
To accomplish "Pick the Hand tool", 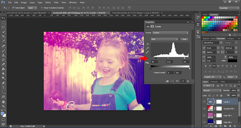I will click(x=3, y=102).
